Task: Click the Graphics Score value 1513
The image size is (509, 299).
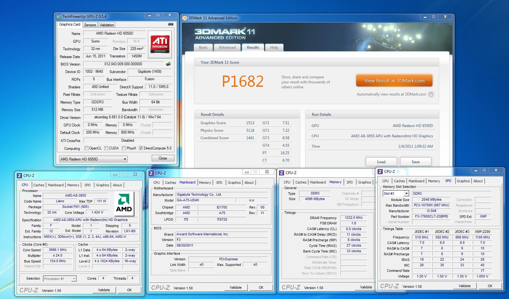Action: (250, 123)
